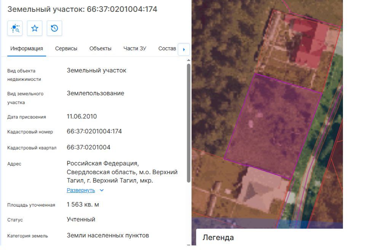The height and width of the screenshot is (250, 389).
Task: Click the title Земельный участок: 66:37:0201004:174
Action: (x=82, y=9)
